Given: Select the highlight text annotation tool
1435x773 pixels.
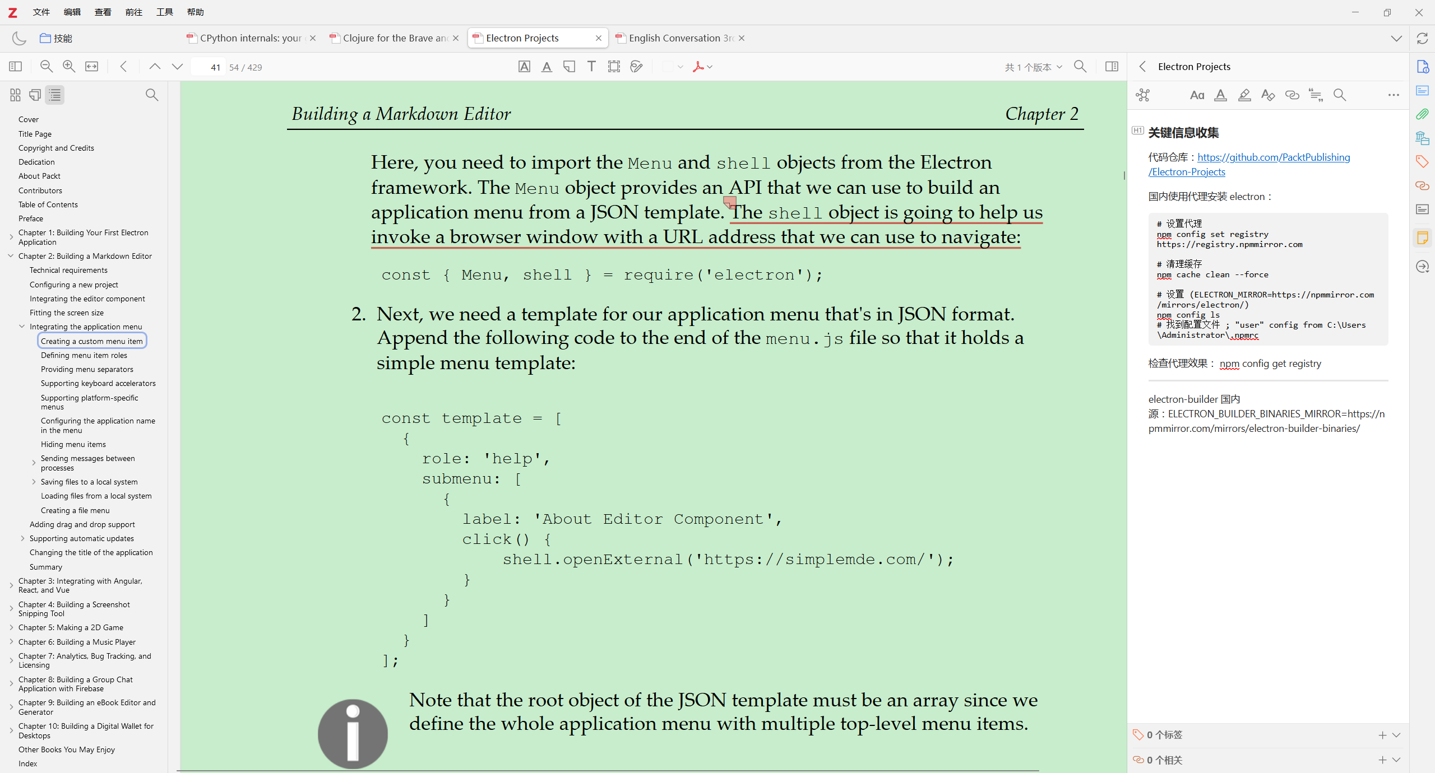Looking at the screenshot, I should pyautogui.click(x=524, y=67).
